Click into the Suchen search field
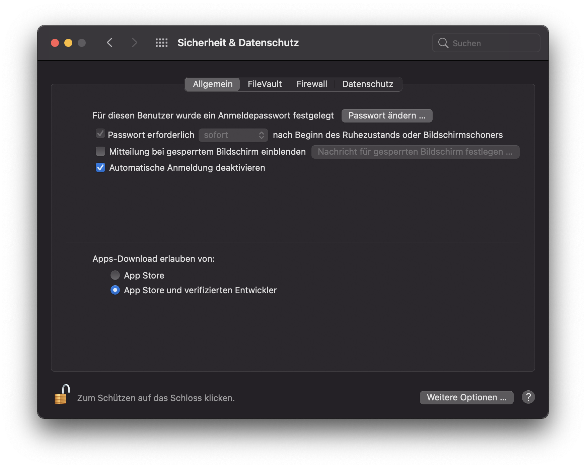Screen dimensions: 586x468 pyautogui.click(x=492, y=43)
